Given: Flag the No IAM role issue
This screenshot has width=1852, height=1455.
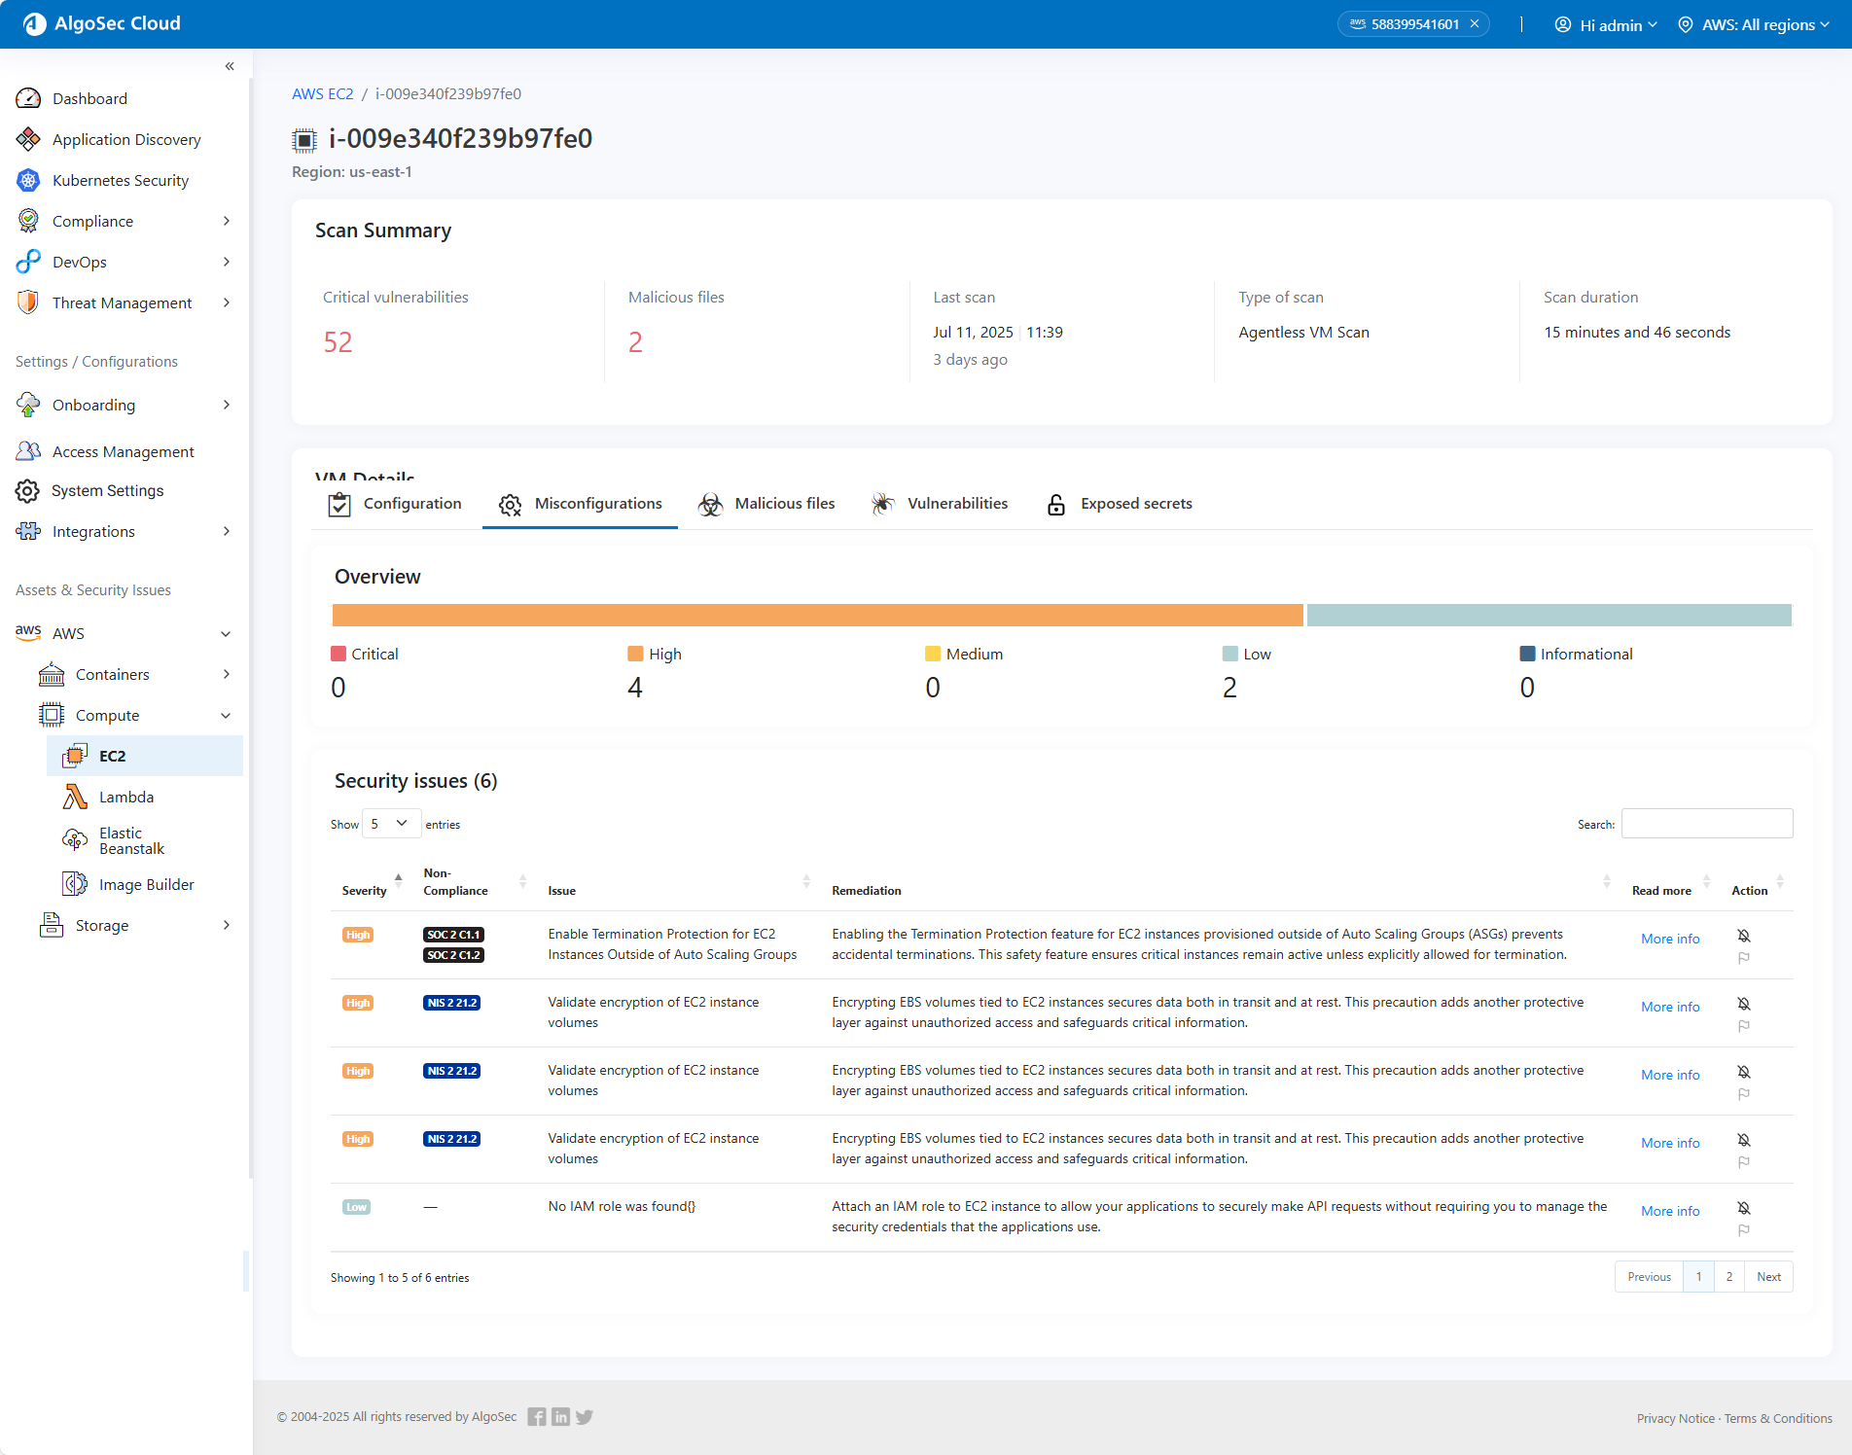Looking at the screenshot, I should 1744,1230.
